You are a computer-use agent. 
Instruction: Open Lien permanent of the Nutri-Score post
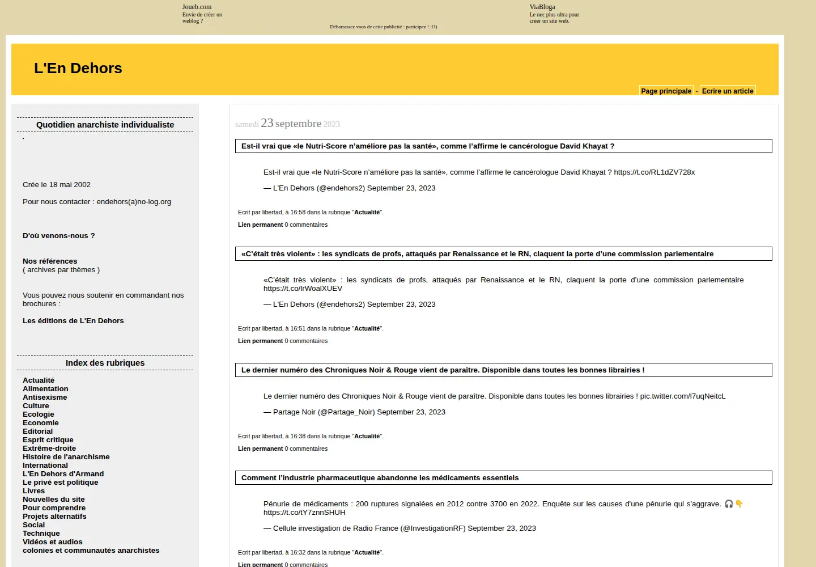(x=260, y=225)
